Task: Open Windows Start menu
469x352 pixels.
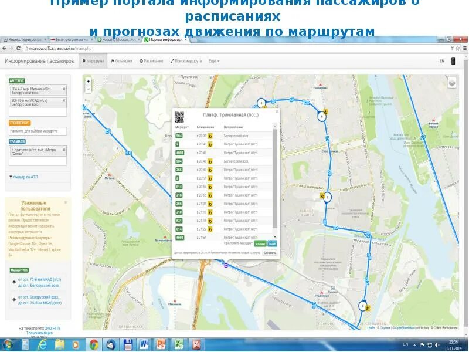Action: pyautogui.click(x=7, y=345)
